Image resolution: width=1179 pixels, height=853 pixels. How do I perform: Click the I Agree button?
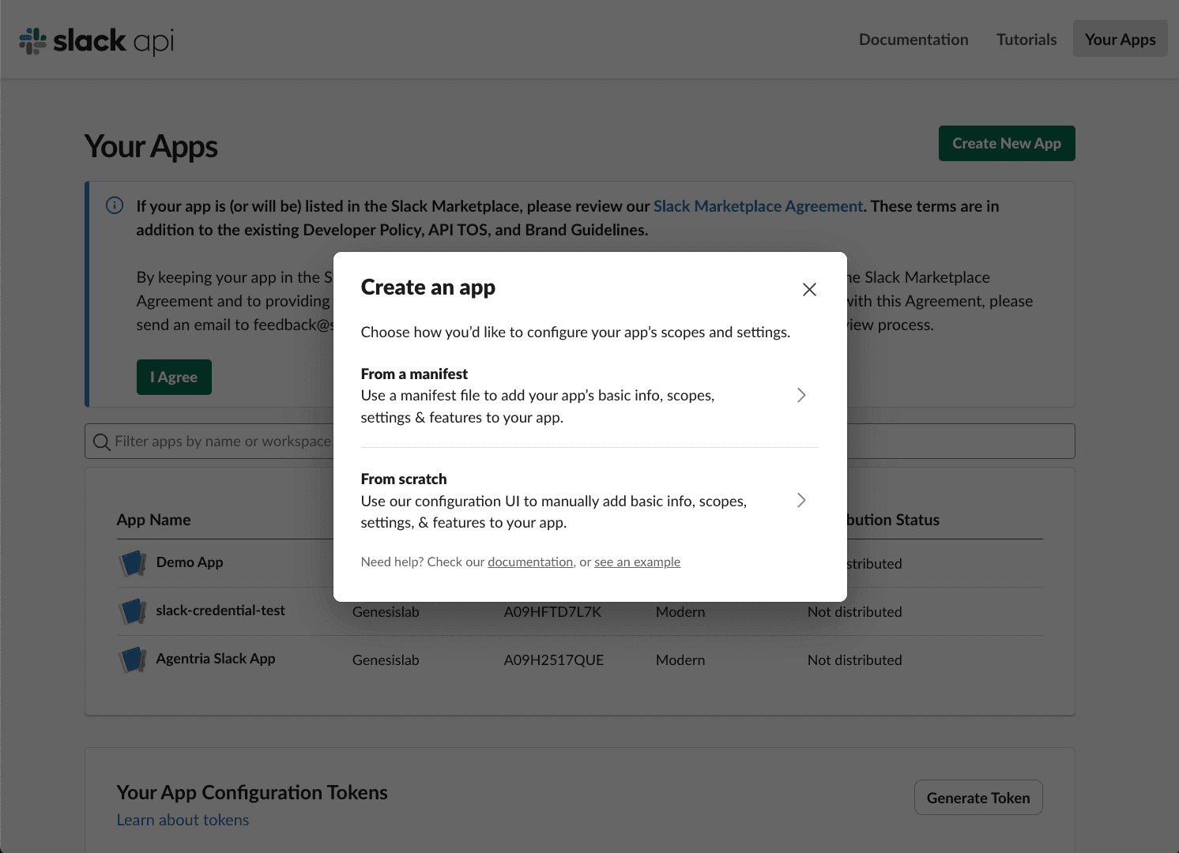point(174,377)
